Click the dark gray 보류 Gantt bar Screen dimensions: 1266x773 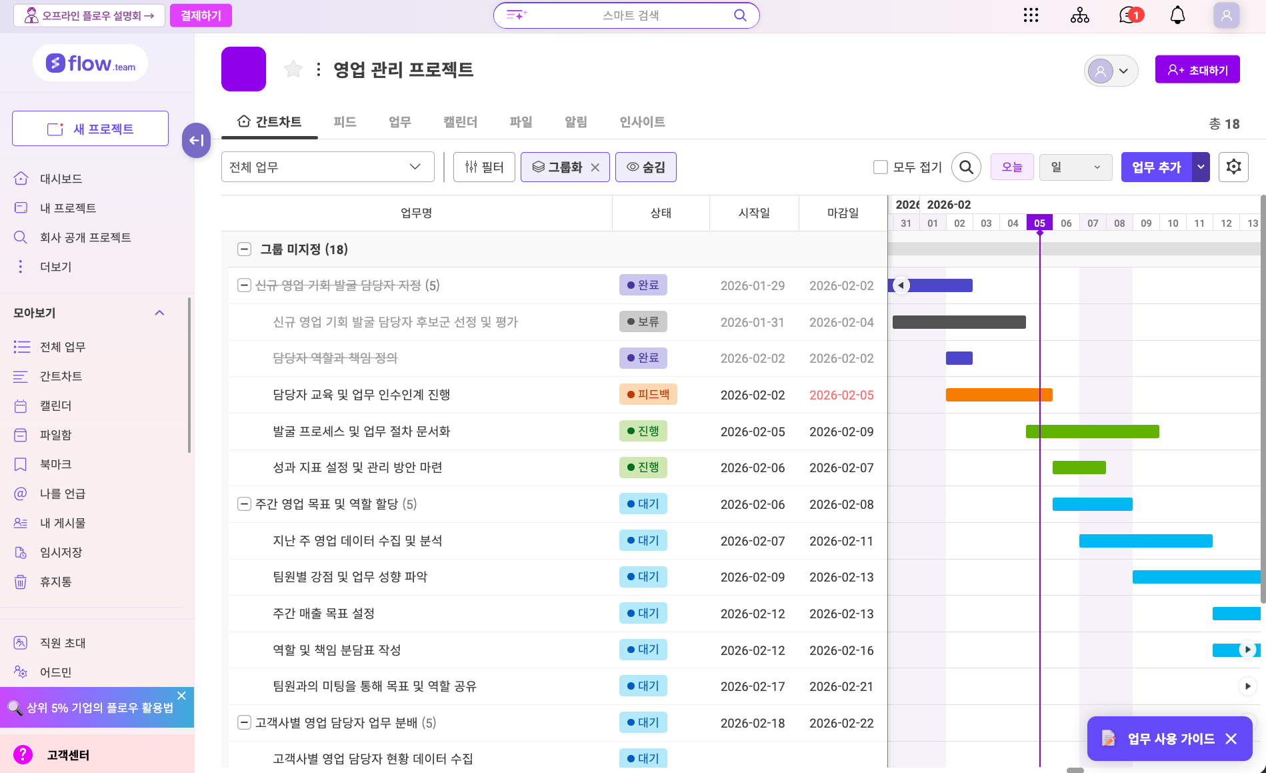tap(959, 322)
